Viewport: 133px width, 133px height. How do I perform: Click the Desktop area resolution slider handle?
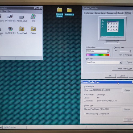(x=130, y=51)
